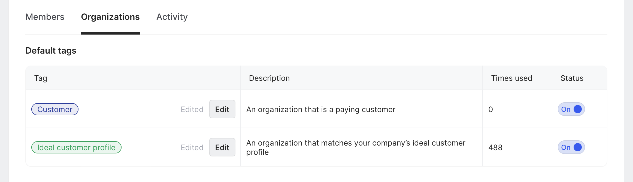The height and width of the screenshot is (182, 633).
Task: Click the 0 times used value
Action: coord(491,109)
